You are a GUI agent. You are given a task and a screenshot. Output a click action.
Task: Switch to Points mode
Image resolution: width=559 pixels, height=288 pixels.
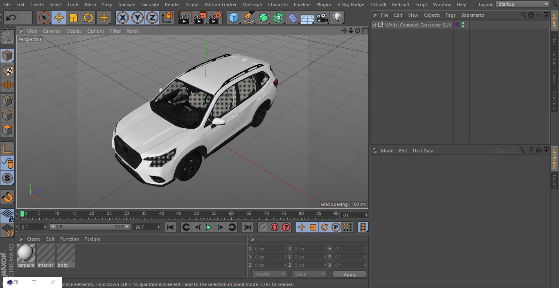[x=7, y=100]
